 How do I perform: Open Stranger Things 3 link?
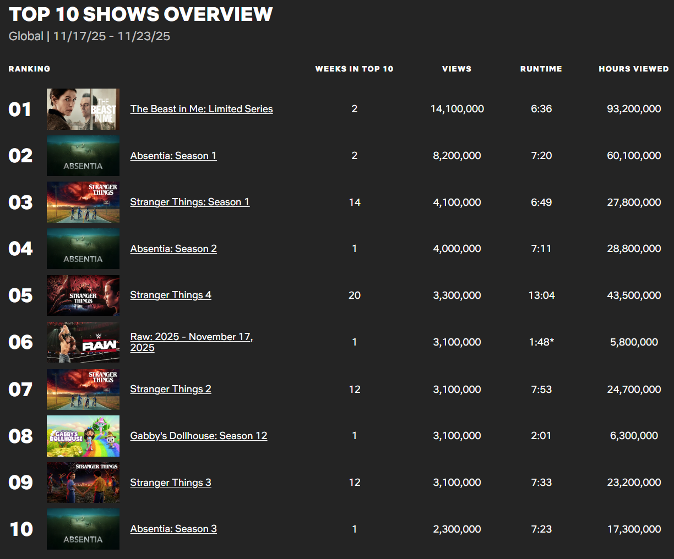coord(171,483)
